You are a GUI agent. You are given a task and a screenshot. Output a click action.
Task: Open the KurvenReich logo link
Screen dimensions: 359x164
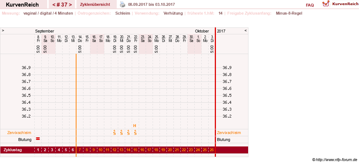[340, 4]
